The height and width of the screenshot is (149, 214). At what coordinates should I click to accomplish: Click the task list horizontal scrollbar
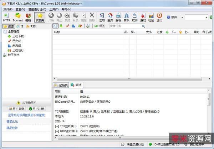[129, 78]
